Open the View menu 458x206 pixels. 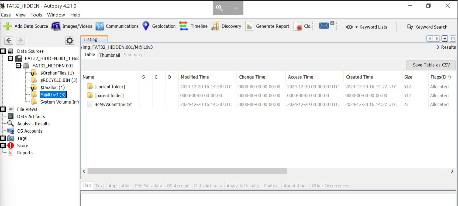[20, 15]
